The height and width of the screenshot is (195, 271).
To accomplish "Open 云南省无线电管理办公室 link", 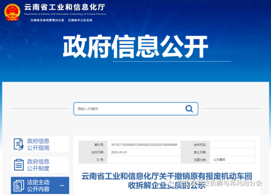I will [47, 20].
